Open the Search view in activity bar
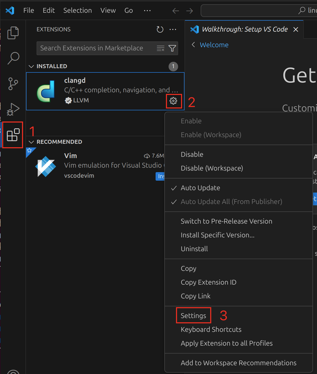The image size is (317, 374). point(13,58)
